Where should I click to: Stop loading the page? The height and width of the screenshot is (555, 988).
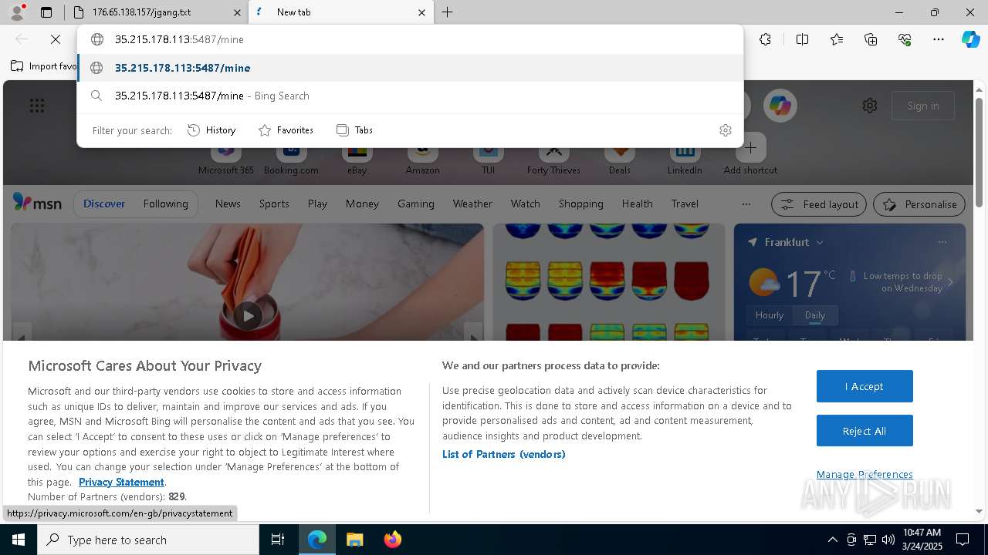coord(56,39)
